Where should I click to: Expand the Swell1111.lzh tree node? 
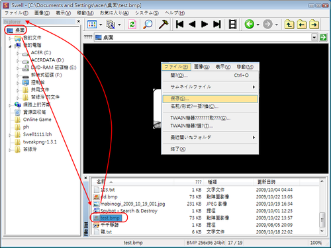(x=10, y=135)
